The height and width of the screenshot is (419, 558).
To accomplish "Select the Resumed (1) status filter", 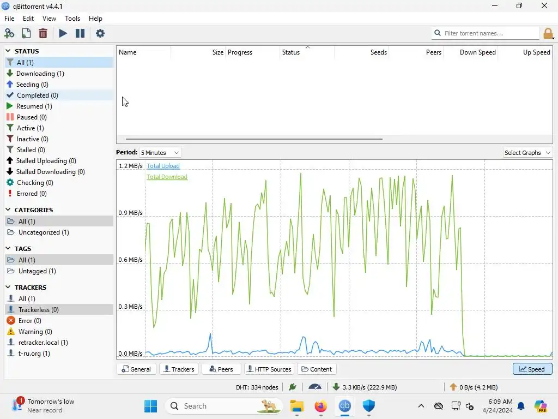I will coord(59,106).
